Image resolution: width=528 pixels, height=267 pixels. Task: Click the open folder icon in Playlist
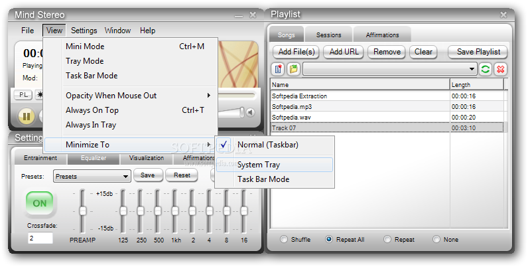click(294, 69)
